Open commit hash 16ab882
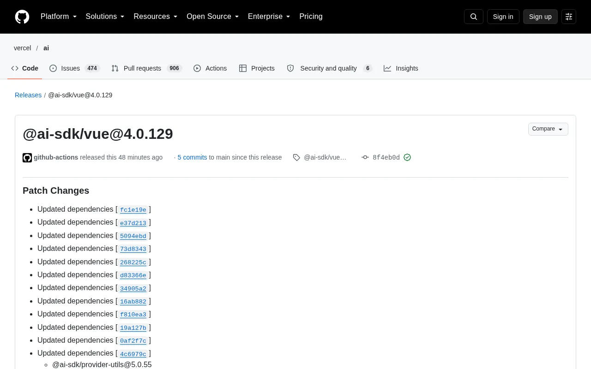Viewport: 591px width, 369px height. point(133,302)
